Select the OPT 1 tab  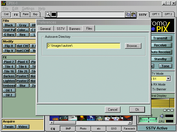coord(156,14)
